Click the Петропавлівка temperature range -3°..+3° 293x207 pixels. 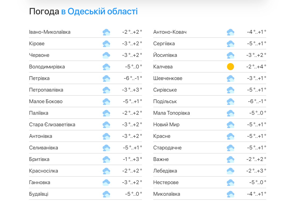[132, 90]
